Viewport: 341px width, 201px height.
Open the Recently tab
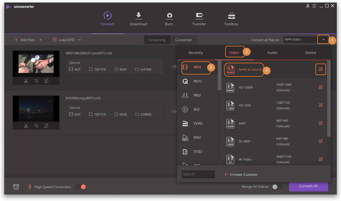pos(195,53)
